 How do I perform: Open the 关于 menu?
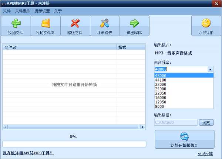click(58, 11)
